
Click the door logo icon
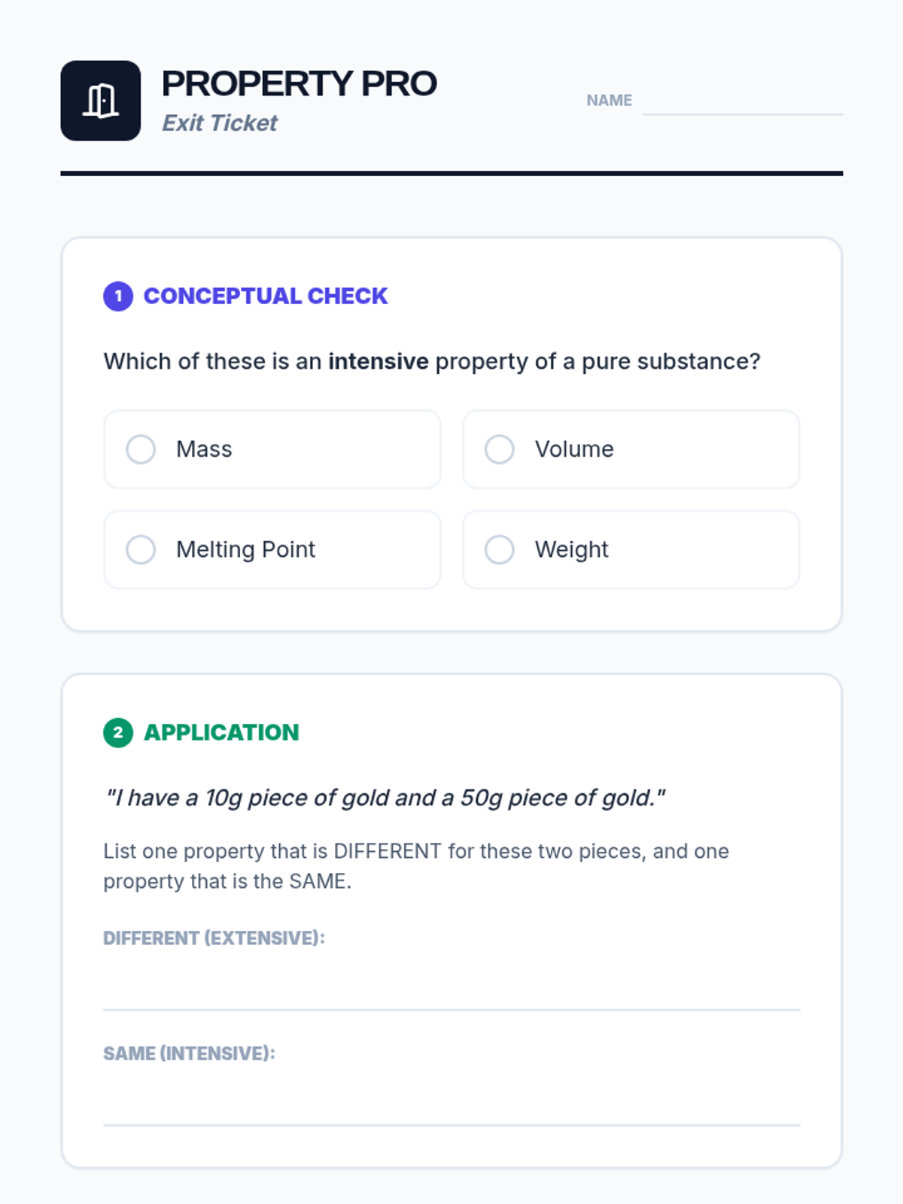tap(100, 101)
